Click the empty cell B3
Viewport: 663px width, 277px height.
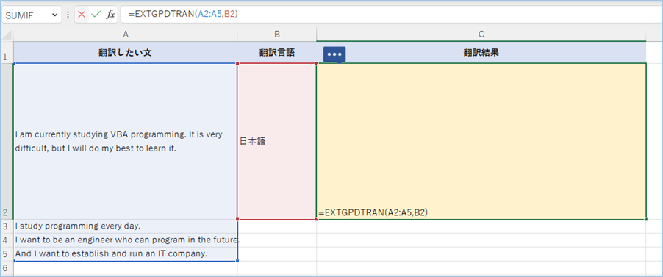point(276,226)
